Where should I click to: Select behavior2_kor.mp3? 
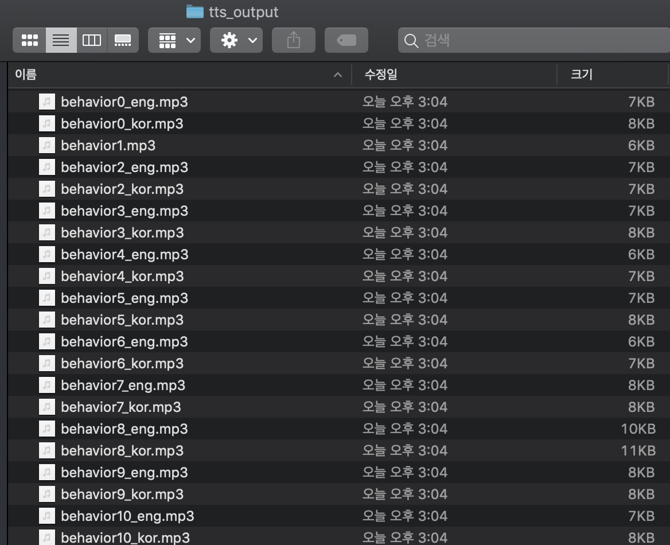coord(339,189)
